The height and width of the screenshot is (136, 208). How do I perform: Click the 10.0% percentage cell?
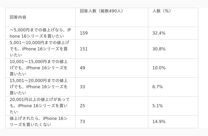click(x=173, y=68)
